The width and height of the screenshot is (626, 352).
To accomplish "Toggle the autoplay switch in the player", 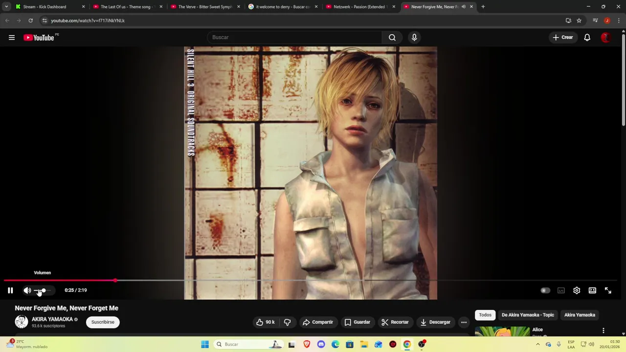I will [x=545, y=290].
